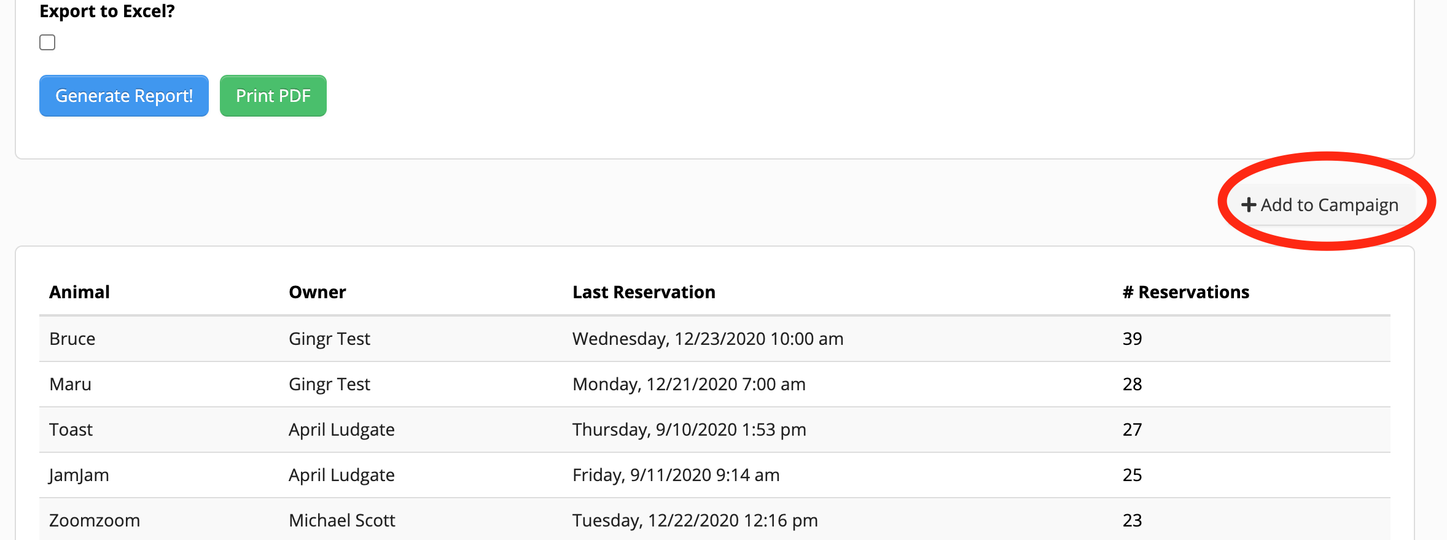The width and height of the screenshot is (1447, 540).
Task: Click owner Gingr Test in Bruce's row
Action: 329,338
